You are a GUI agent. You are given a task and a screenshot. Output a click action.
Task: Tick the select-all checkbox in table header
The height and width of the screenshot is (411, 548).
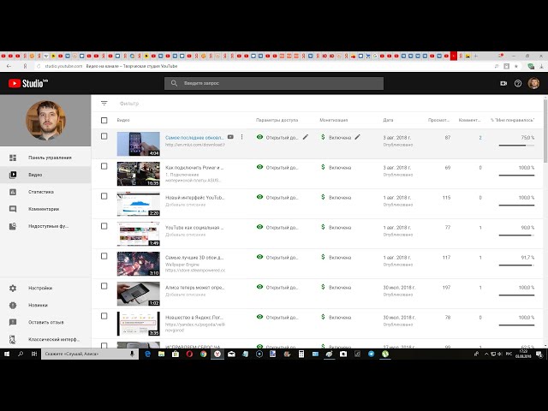[x=104, y=120]
